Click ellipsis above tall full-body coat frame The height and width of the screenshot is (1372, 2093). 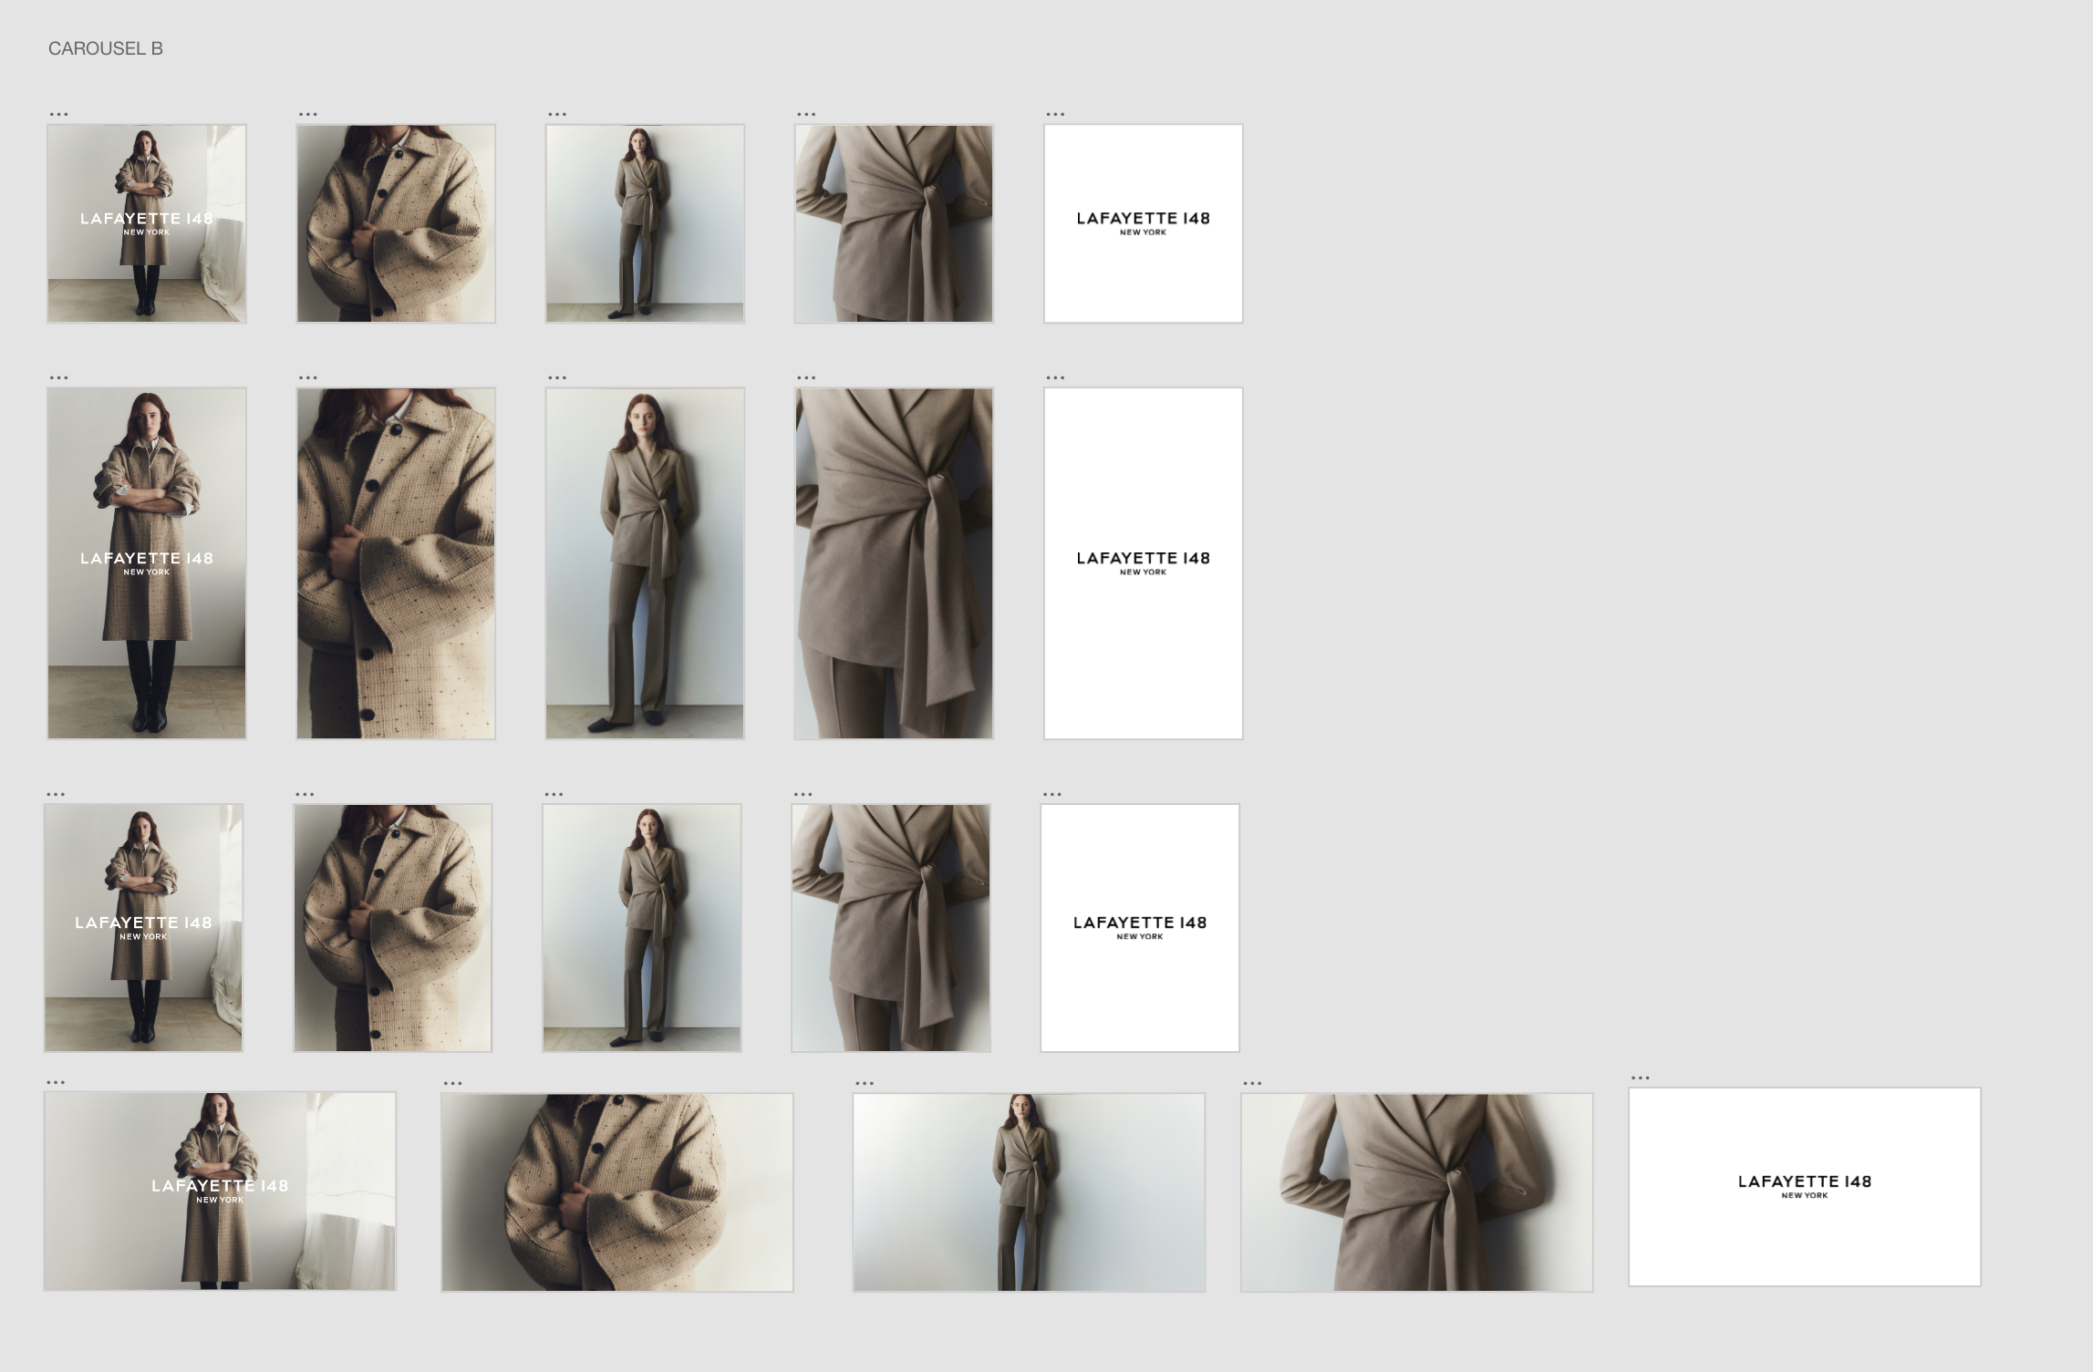[x=58, y=377]
